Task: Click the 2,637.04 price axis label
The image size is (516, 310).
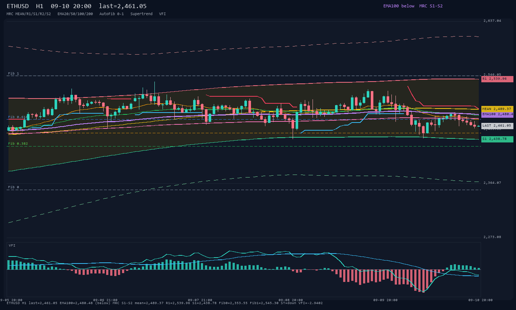Action: coord(492,21)
